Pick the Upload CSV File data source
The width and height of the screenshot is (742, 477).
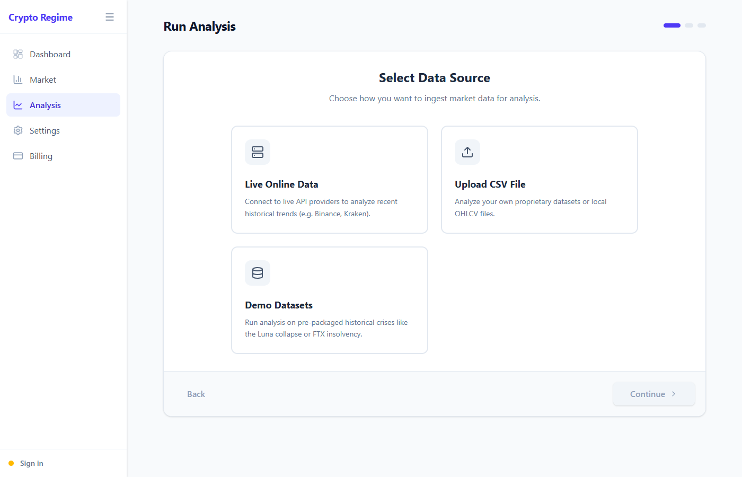click(x=539, y=179)
